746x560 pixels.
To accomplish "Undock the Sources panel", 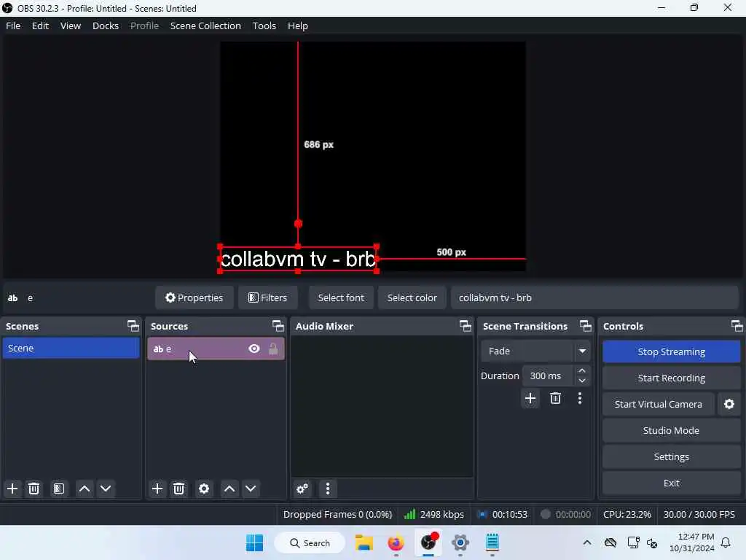I will click(x=278, y=326).
